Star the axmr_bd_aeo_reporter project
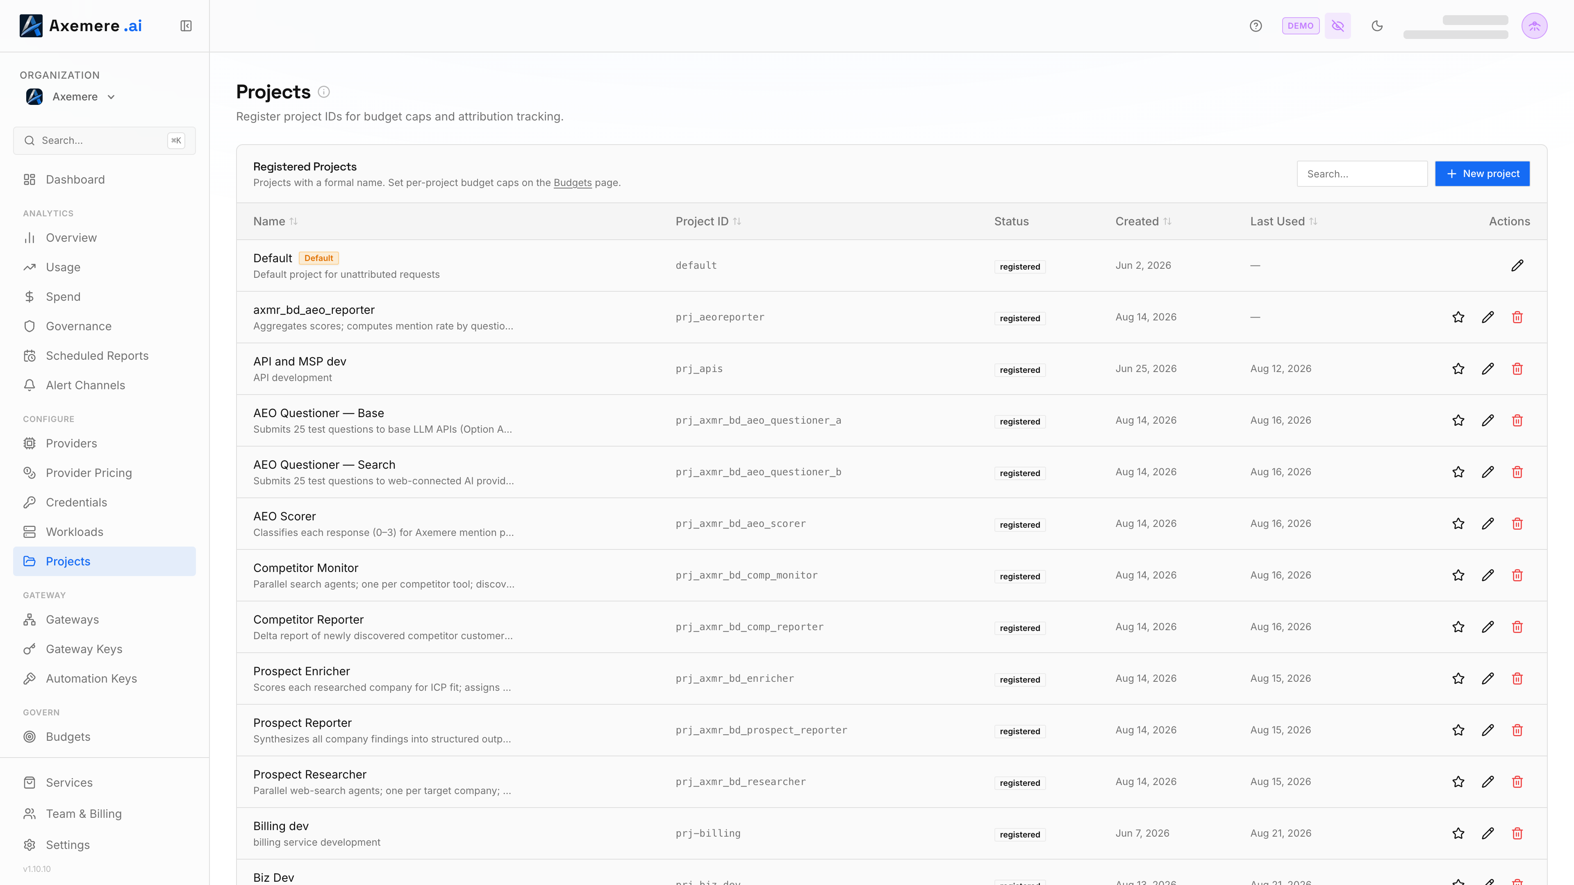The image size is (1574, 885). (x=1458, y=317)
